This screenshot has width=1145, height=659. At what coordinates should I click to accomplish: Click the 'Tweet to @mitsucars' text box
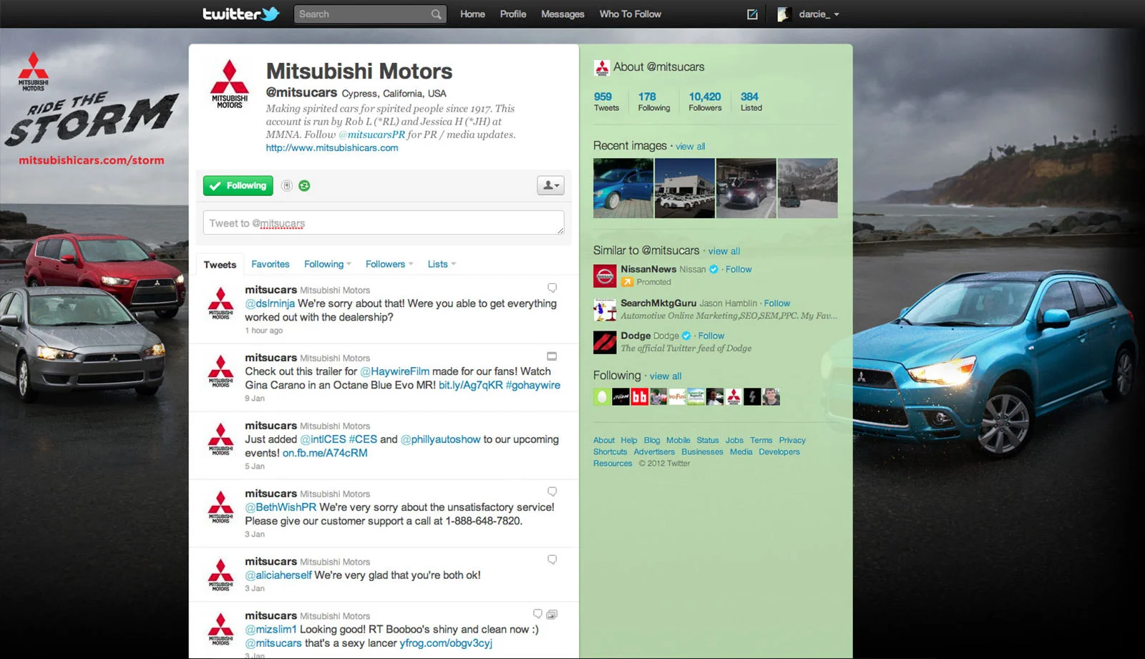point(384,223)
